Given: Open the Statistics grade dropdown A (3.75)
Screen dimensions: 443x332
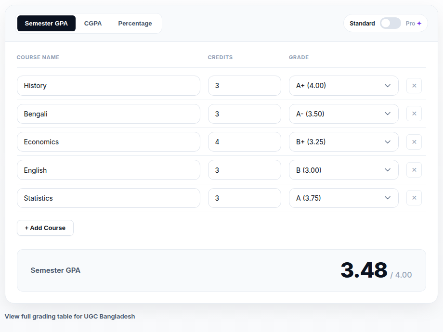Looking at the screenshot, I should tap(343, 198).
